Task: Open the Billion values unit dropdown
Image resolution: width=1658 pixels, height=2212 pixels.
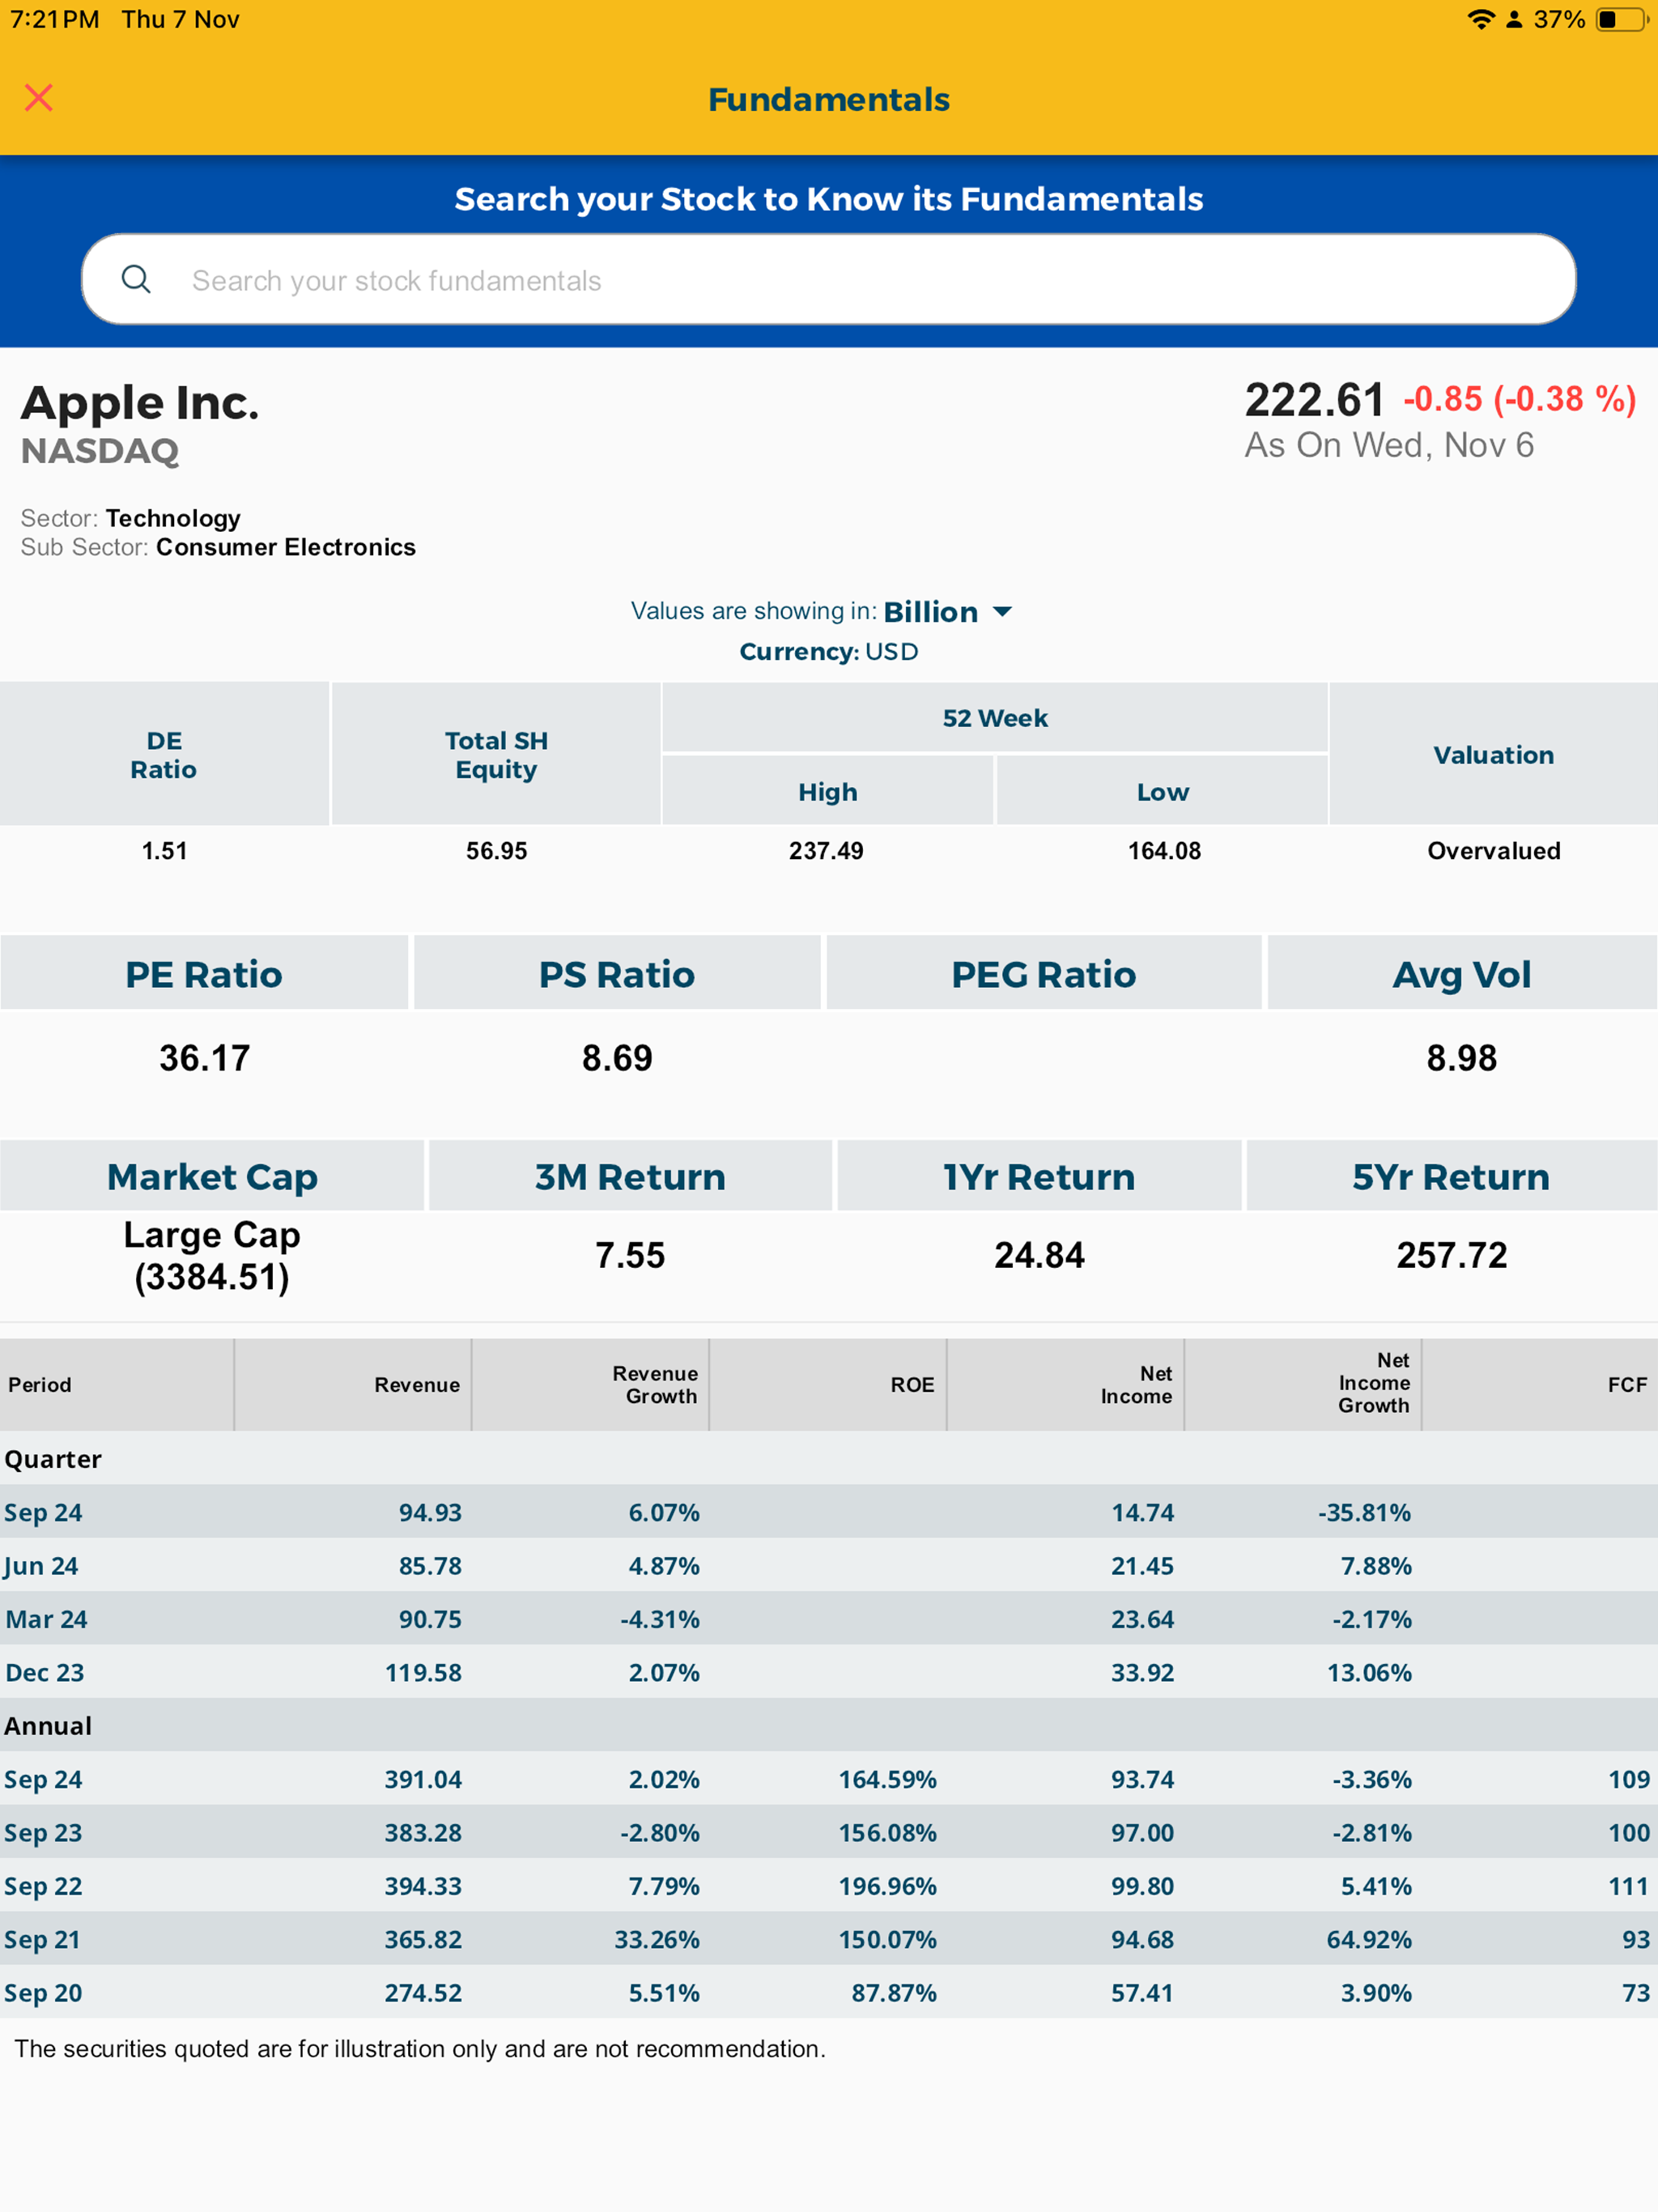Action: (x=947, y=611)
